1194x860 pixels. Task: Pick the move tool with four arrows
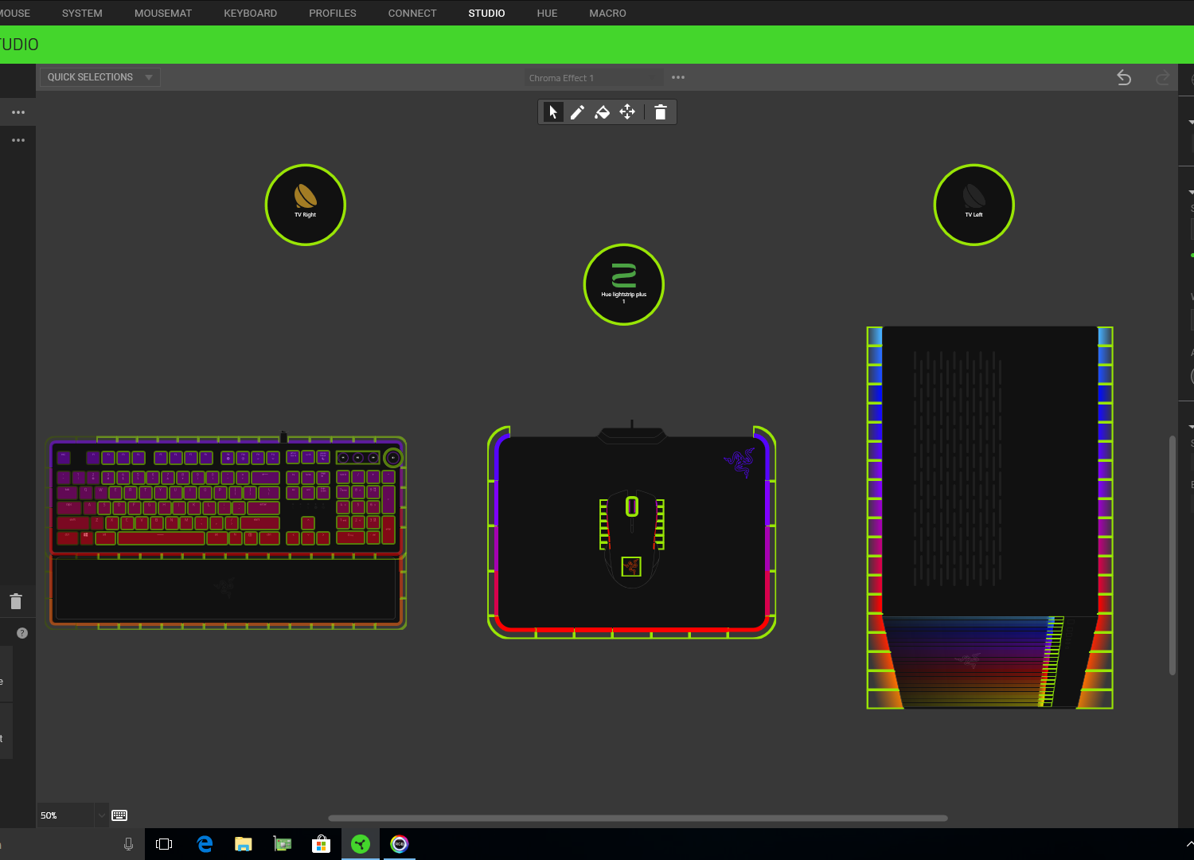tap(627, 112)
